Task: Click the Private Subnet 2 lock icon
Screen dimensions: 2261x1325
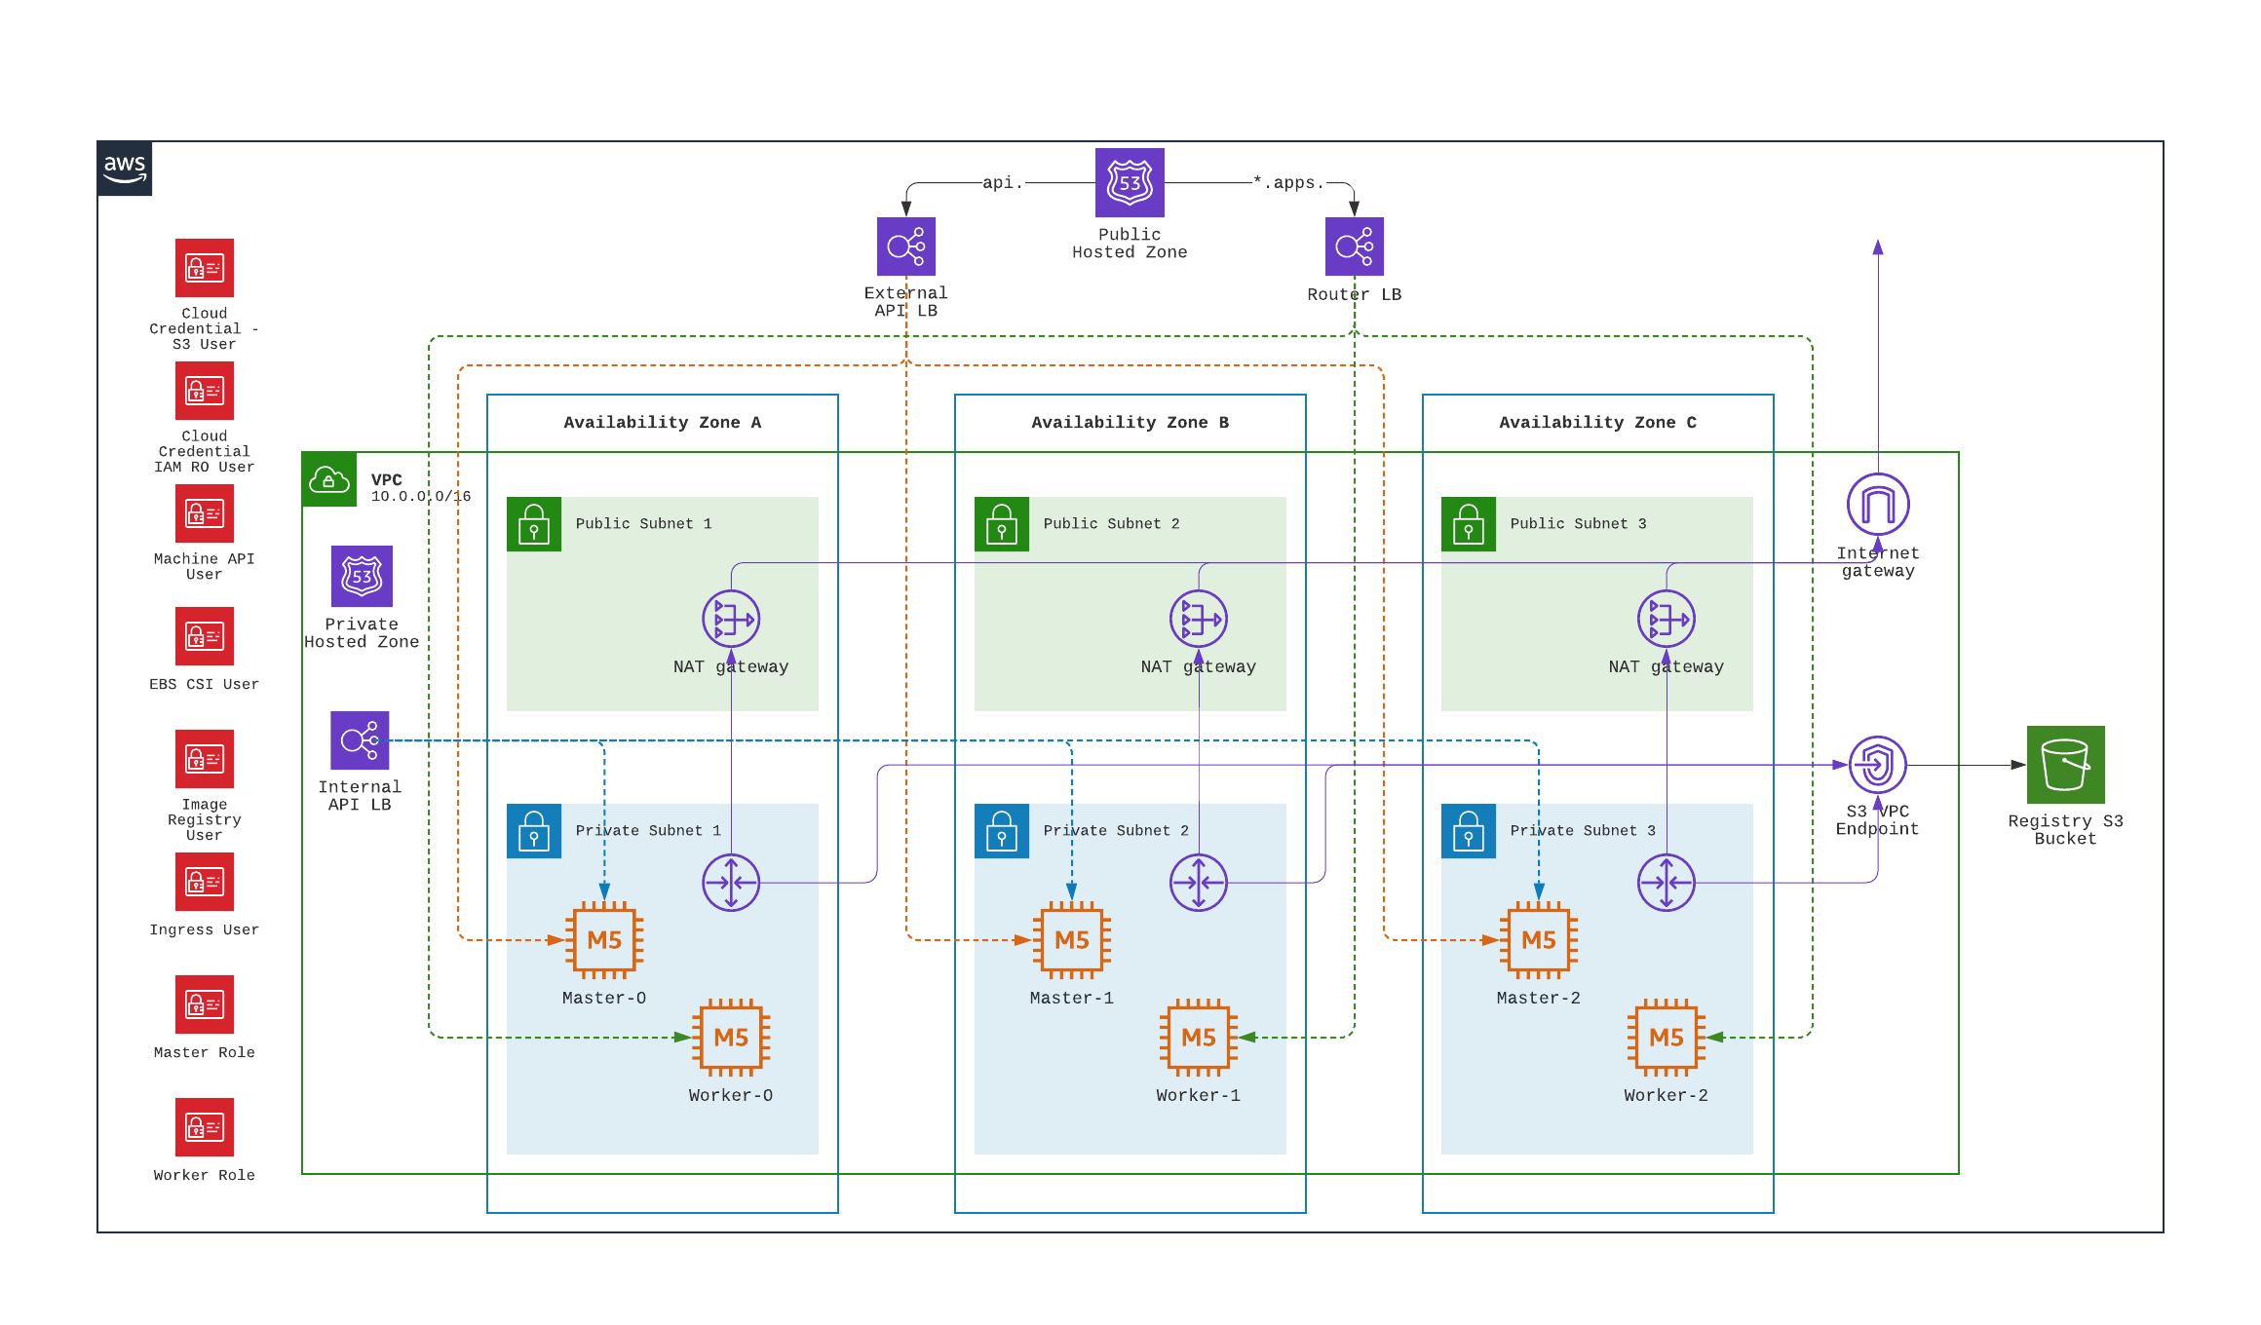Action: 1002,831
